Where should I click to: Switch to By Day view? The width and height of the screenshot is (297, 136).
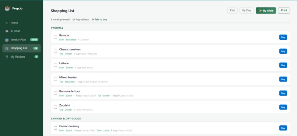tap(247, 11)
